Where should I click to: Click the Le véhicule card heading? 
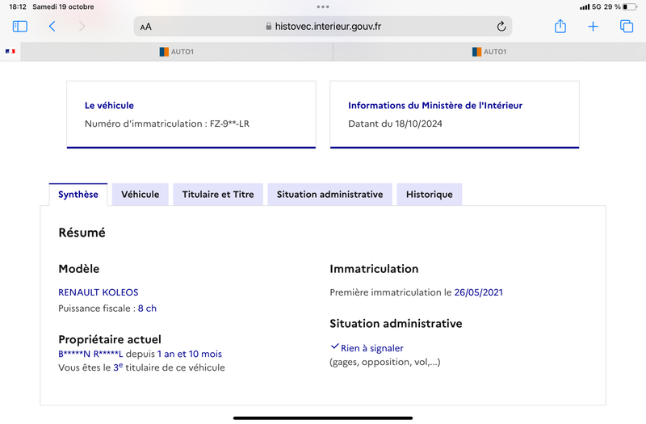(x=109, y=106)
